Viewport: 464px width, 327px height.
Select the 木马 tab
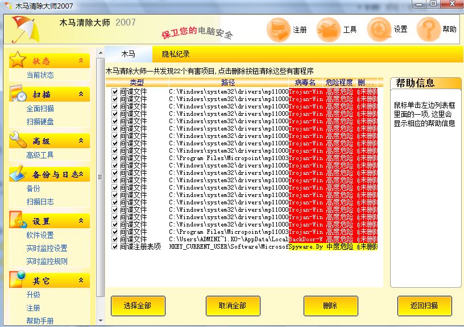point(129,54)
